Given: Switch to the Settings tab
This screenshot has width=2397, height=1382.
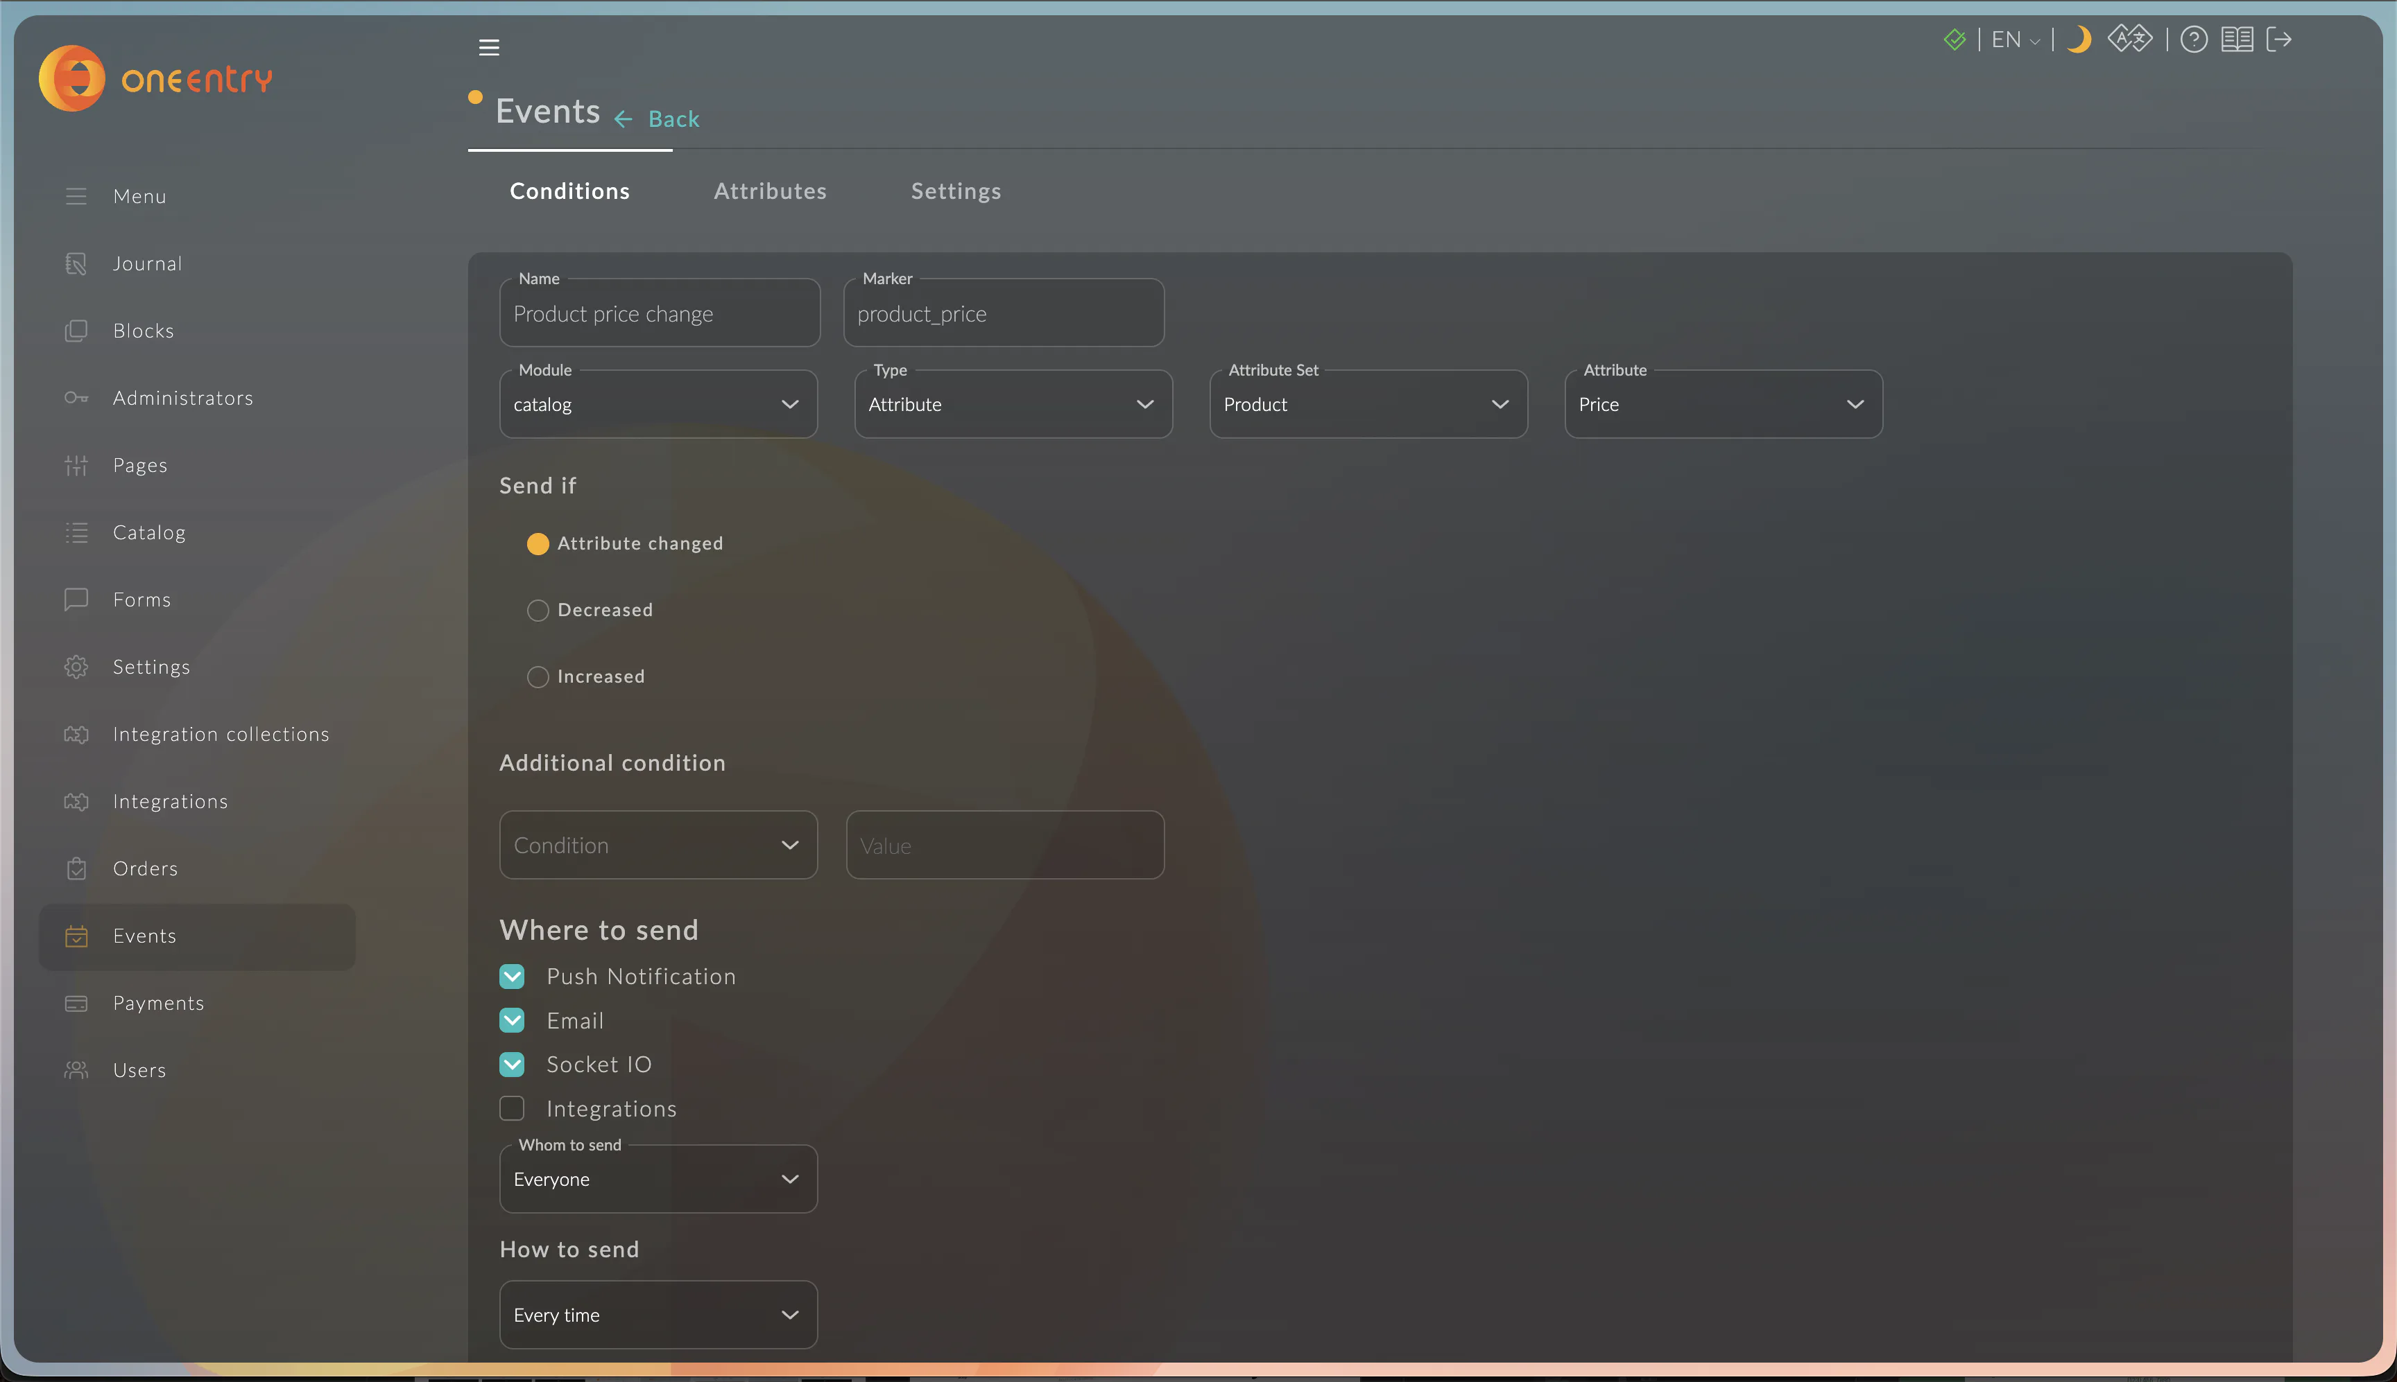Looking at the screenshot, I should (x=956, y=192).
